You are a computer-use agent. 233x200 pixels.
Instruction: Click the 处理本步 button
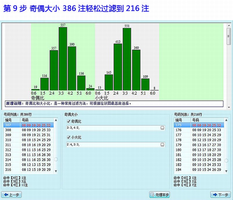tap(160, 194)
